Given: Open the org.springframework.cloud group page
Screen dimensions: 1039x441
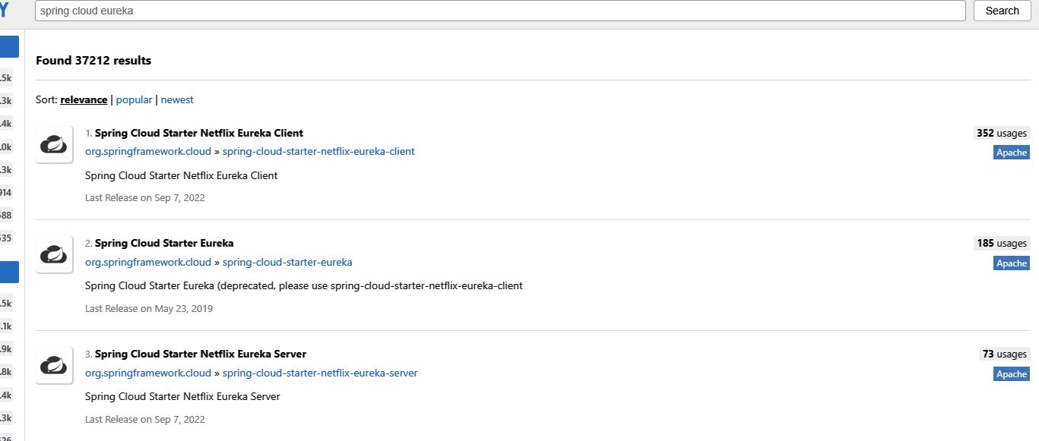Looking at the screenshot, I should tap(147, 151).
